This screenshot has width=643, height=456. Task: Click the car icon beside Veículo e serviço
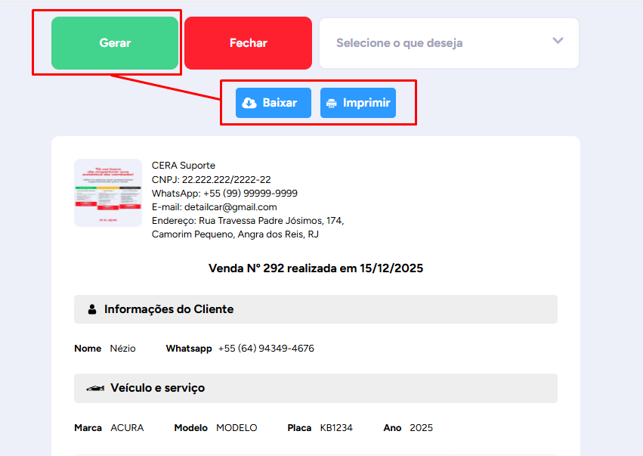(95, 388)
